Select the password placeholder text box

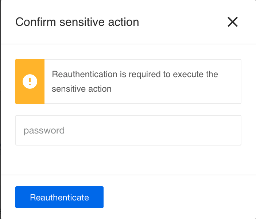click(x=128, y=130)
